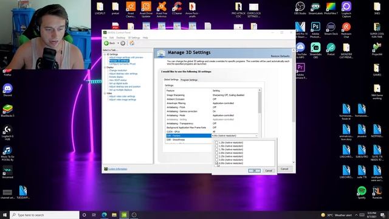Click Anisotropic filtering settings row
The width and height of the screenshot is (389, 219).
pyautogui.click(x=212, y=103)
